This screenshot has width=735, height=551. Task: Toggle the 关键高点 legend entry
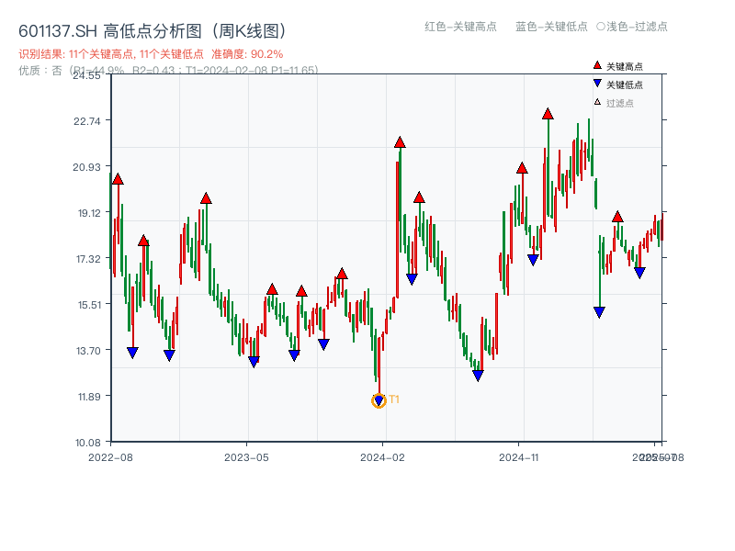click(617, 66)
